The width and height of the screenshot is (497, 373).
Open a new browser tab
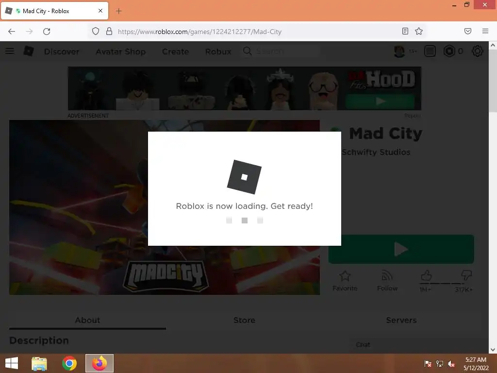tap(118, 11)
